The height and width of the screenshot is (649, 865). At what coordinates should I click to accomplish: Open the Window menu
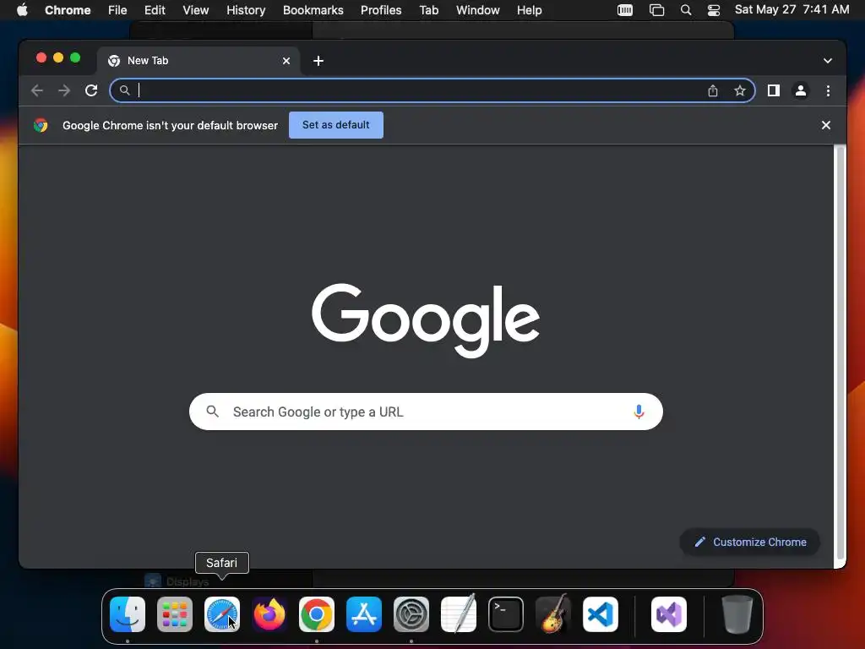(478, 10)
